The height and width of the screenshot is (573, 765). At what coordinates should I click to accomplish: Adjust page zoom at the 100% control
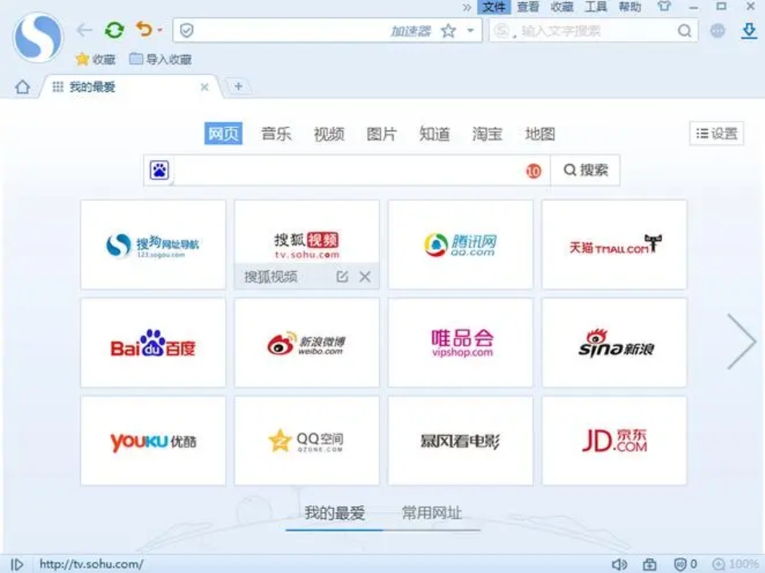[x=735, y=565]
